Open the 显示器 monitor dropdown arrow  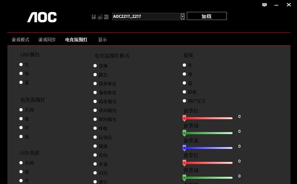pyautogui.click(x=182, y=16)
